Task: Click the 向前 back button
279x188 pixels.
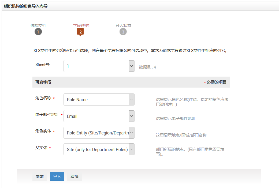Action: (x=40, y=176)
